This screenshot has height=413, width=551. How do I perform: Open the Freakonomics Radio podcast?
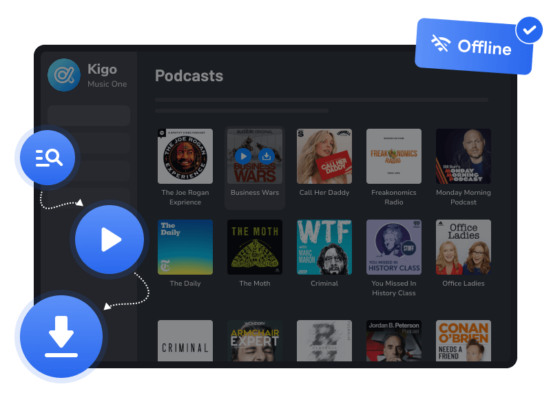click(393, 156)
